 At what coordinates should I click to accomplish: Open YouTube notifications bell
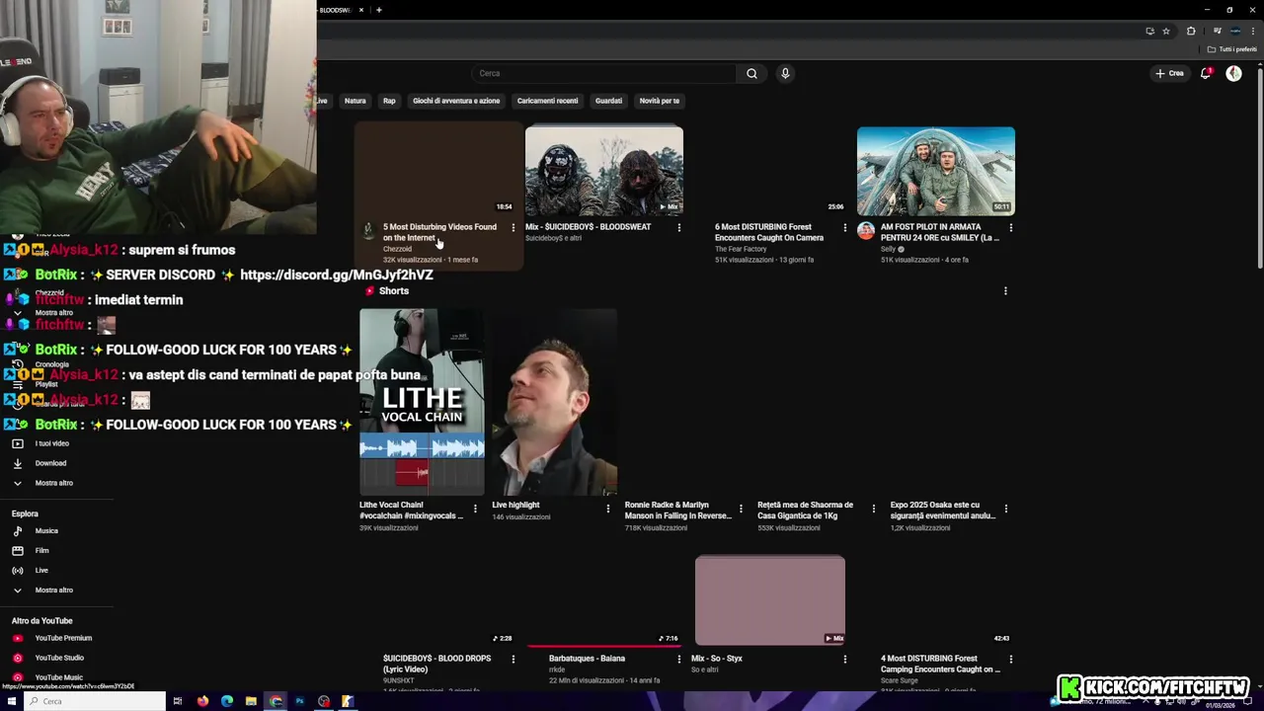click(1206, 73)
